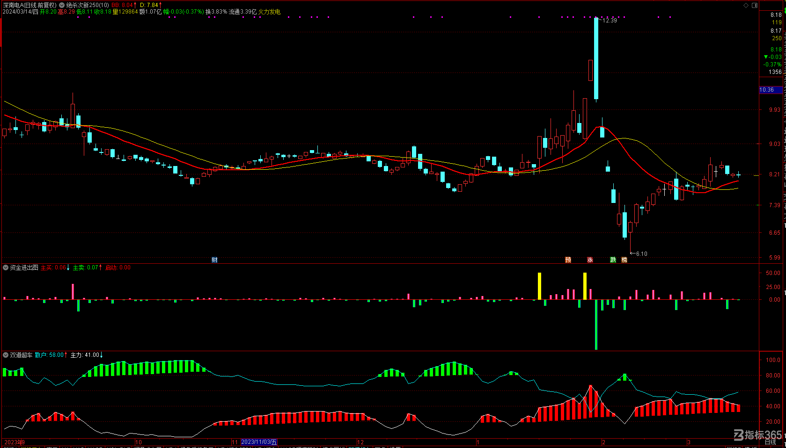
Task: Click the 榜 marker icon below the chart
Action: [x=624, y=260]
